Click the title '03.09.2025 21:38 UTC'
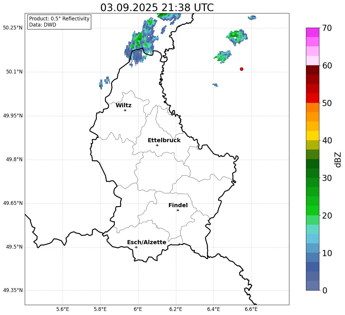Image resolution: width=345 pixels, height=315 pixels. (157, 8)
